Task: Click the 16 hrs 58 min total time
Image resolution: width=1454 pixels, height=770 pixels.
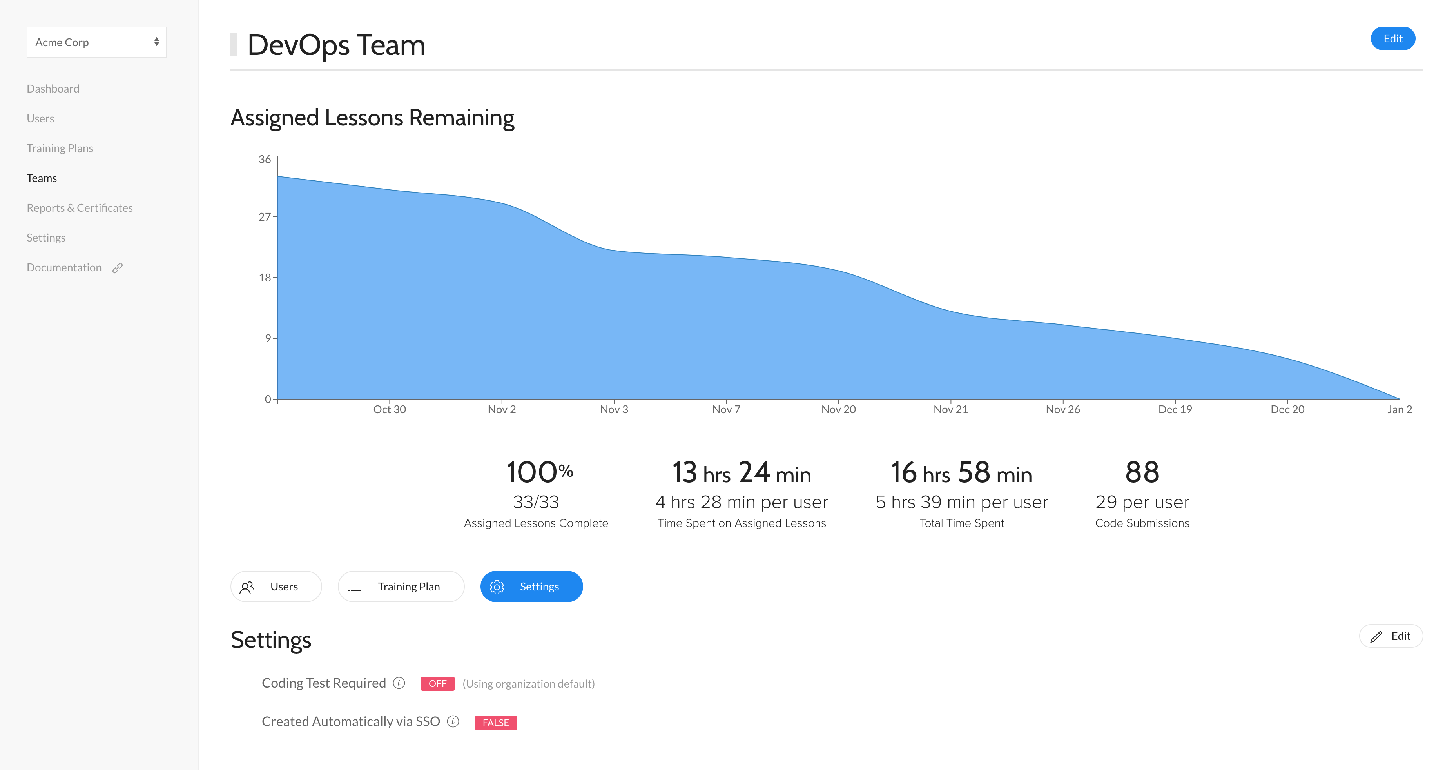Action: pyautogui.click(x=961, y=472)
